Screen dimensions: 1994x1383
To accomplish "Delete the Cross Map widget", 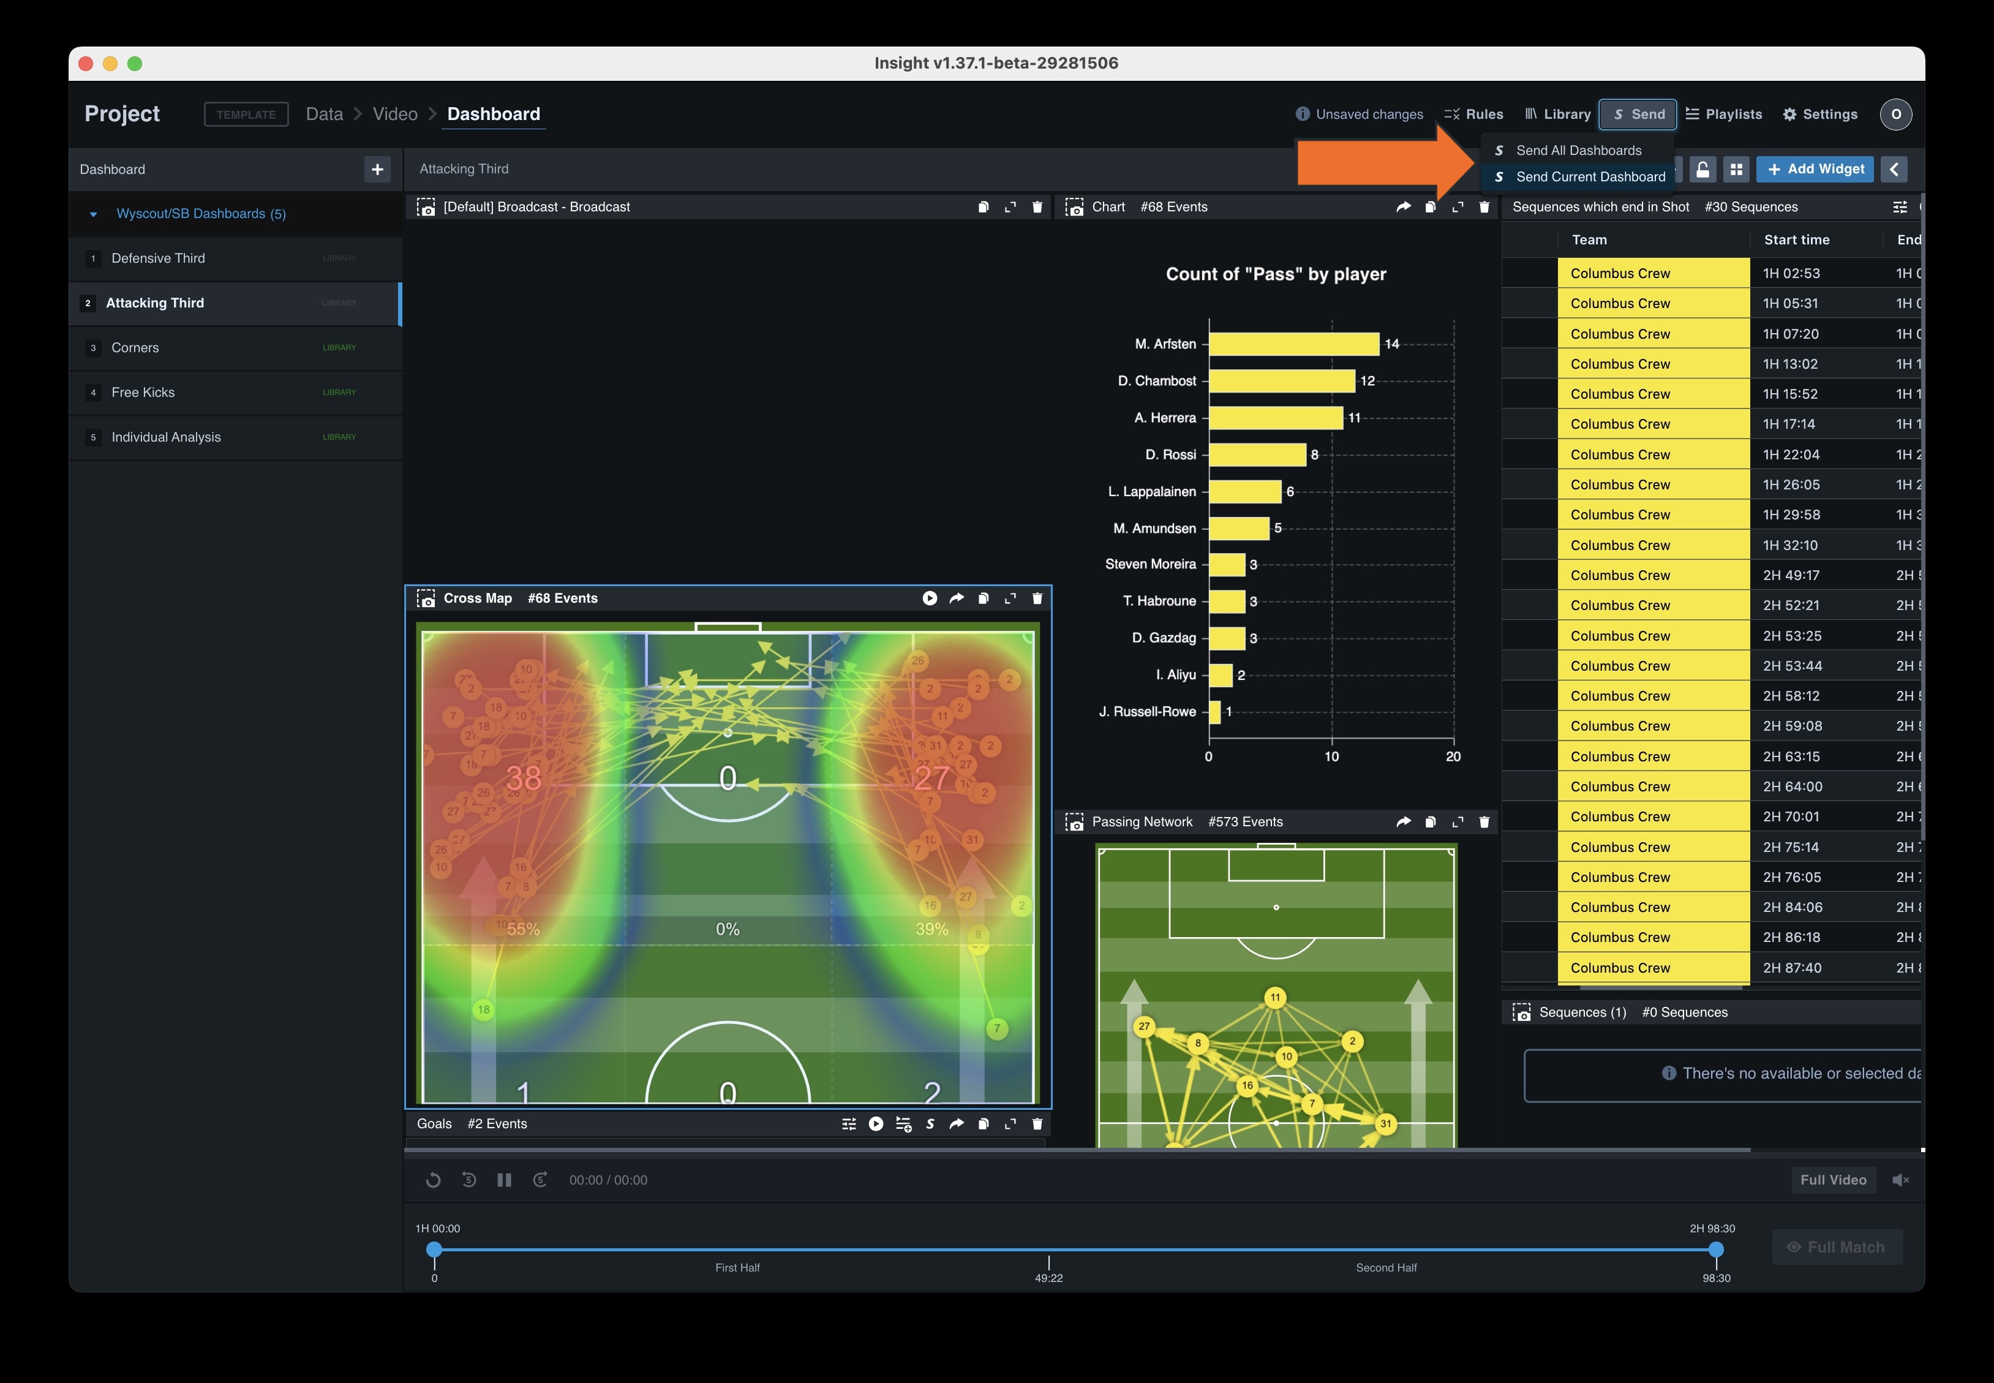I will pyautogui.click(x=1037, y=598).
